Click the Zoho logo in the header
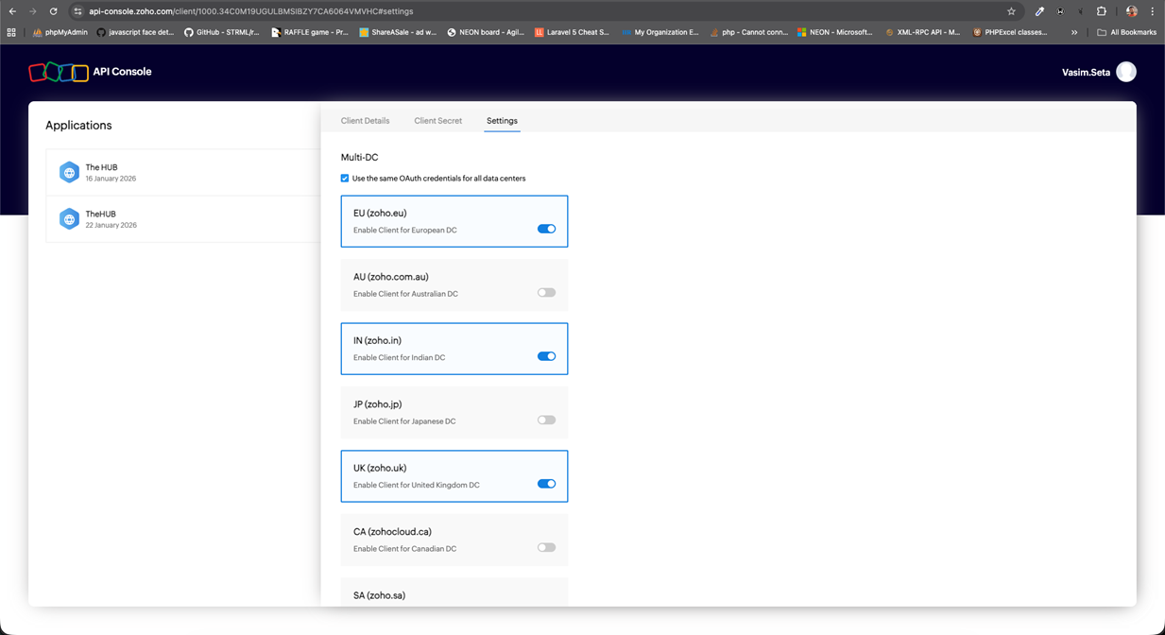The width and height of the screenshot is (1165, 635). tap(59, 72)
